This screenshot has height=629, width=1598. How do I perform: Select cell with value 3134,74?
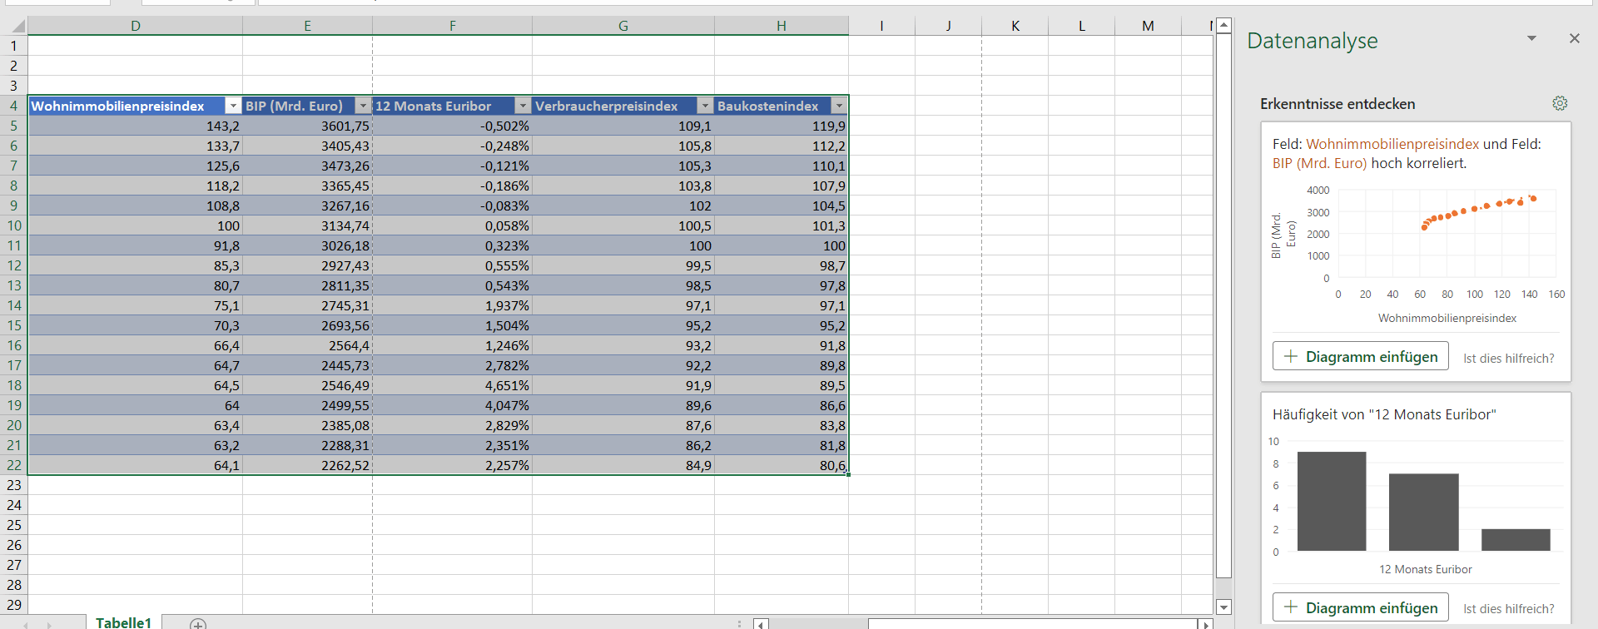point(308,225)
